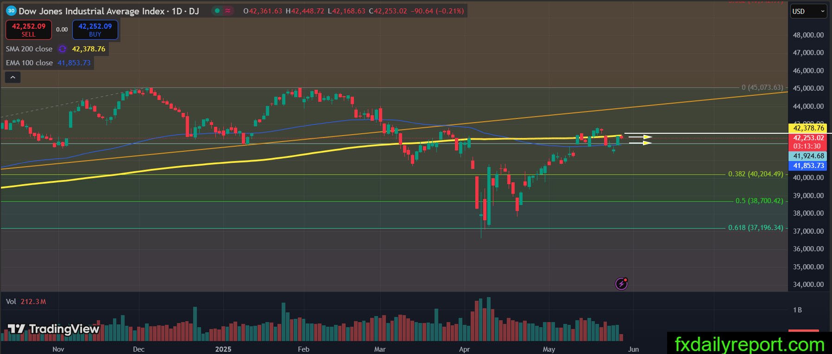The height and width of the screenshot is (354, 832).
Task: Click the May label on time axis
Action: pyautogui.click(x=549, y=349)
